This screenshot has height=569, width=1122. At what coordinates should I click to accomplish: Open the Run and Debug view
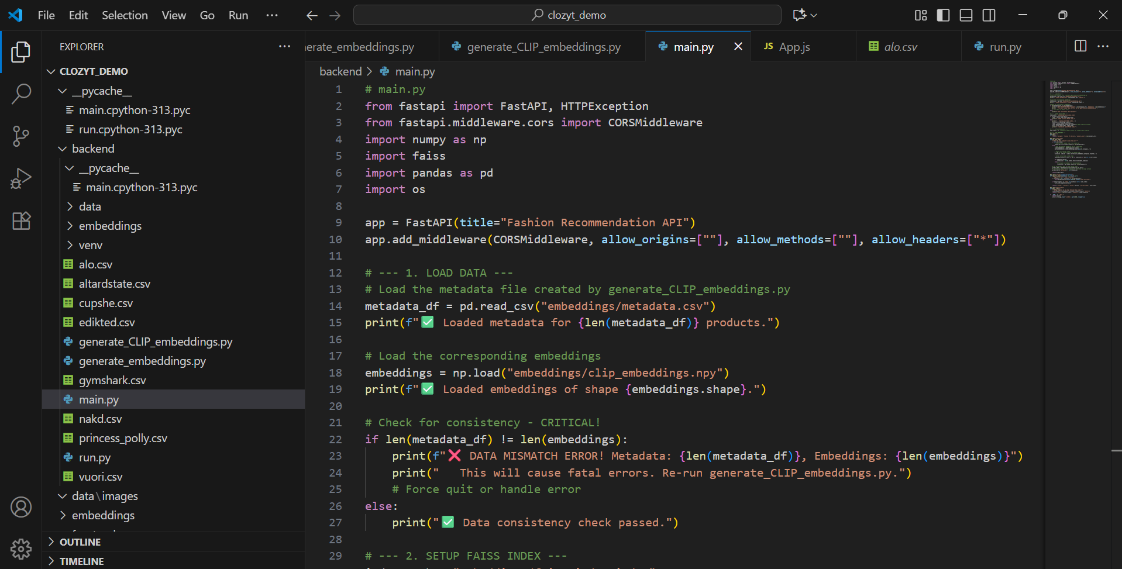(x=21, y=178)
